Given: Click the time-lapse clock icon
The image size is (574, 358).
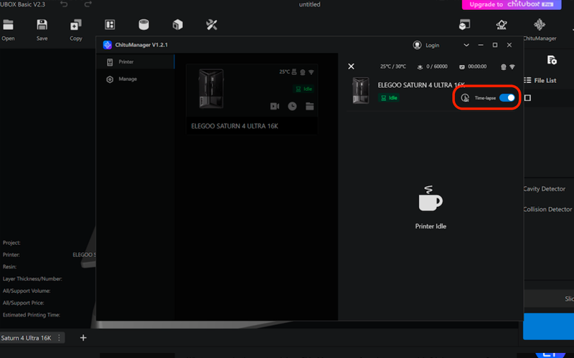Looking at the screenshot, I should 465,98.
